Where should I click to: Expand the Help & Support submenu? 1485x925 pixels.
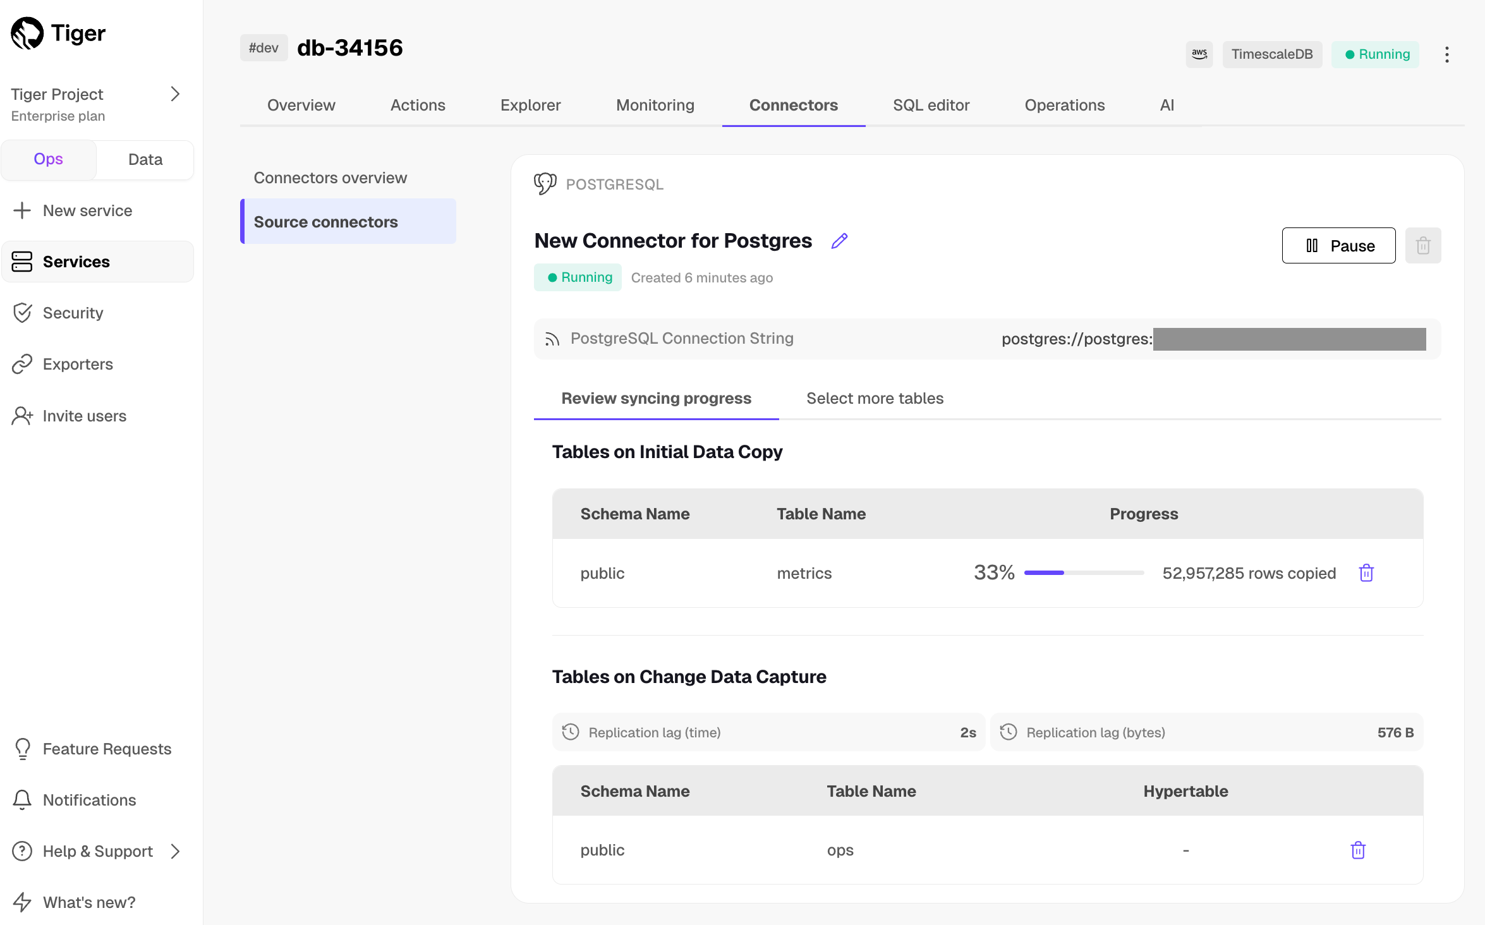pyautogui.click(x=176, y=851)
